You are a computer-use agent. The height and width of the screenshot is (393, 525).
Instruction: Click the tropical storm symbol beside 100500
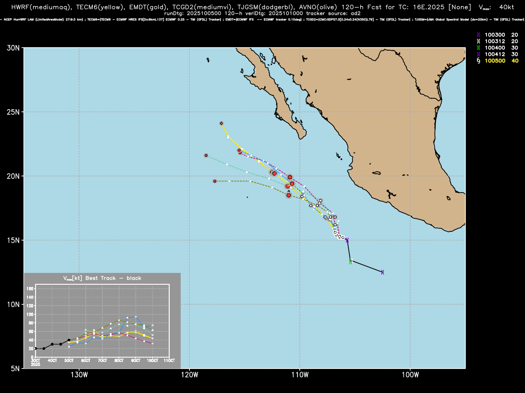click(x=479, y=61)
